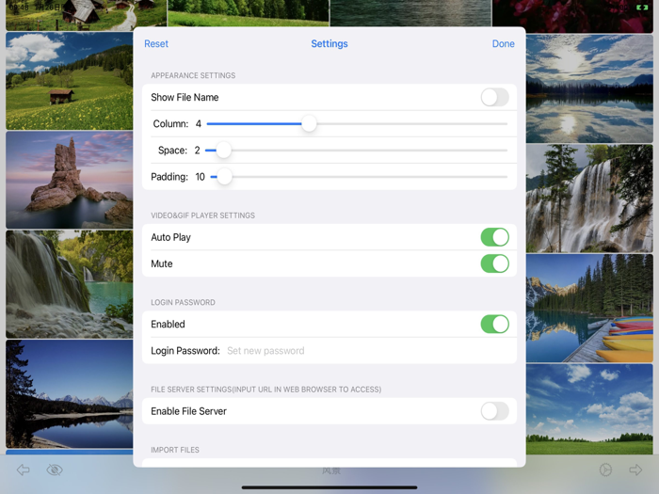Tap the back arrow icon in bottom toolbar

click(24, 470)
